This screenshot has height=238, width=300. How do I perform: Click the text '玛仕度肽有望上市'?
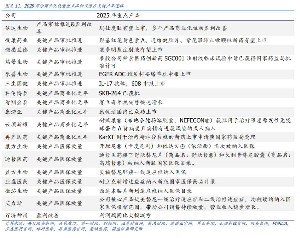(122, 28)
